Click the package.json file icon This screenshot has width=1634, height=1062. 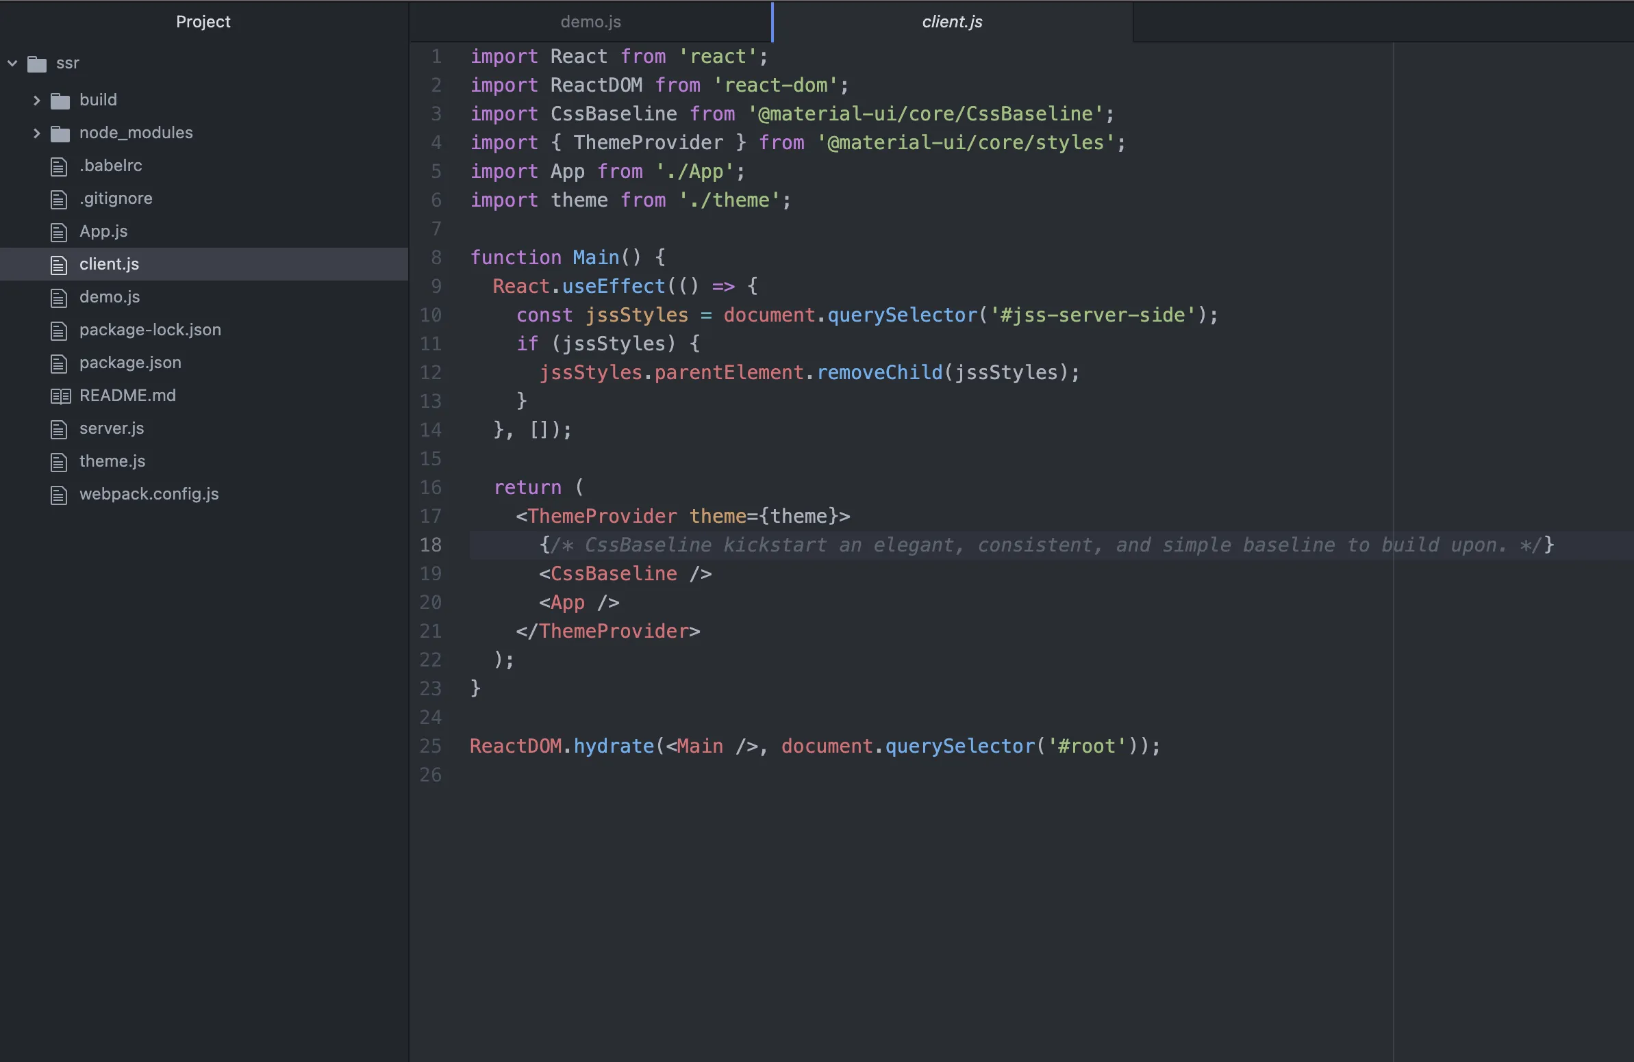(x=59, y=363)
